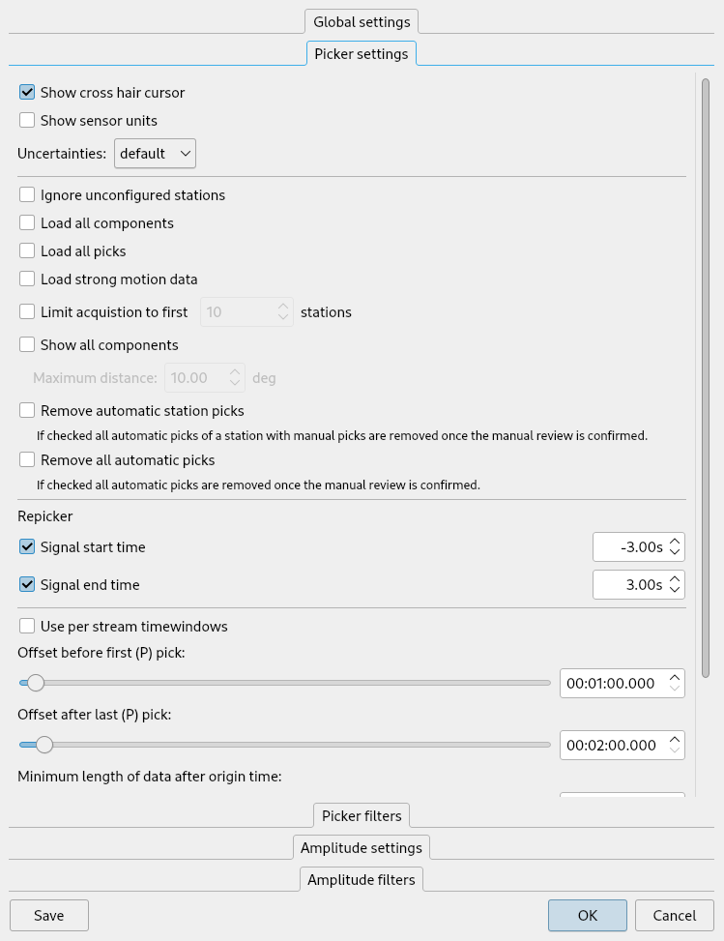Image resolution: width=724 pixels, height=941 pixels.
Task: Increase the Signal start time value
Action: [675, 542]
